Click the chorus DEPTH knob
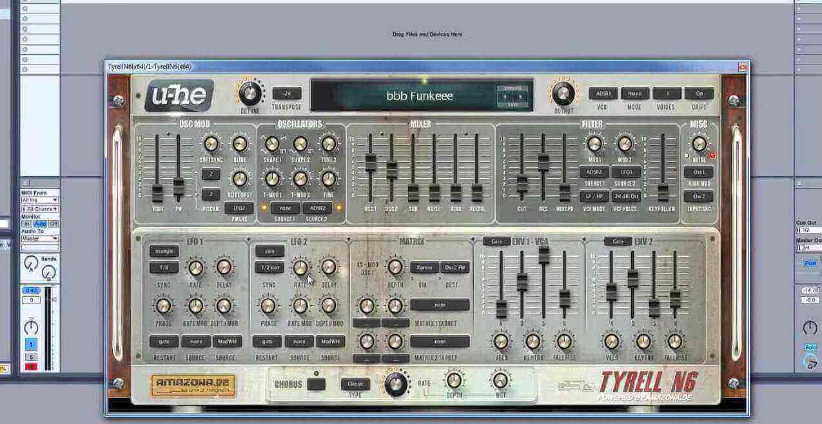The width and height of the screenshot is (822, 424). tap(454, 379)
